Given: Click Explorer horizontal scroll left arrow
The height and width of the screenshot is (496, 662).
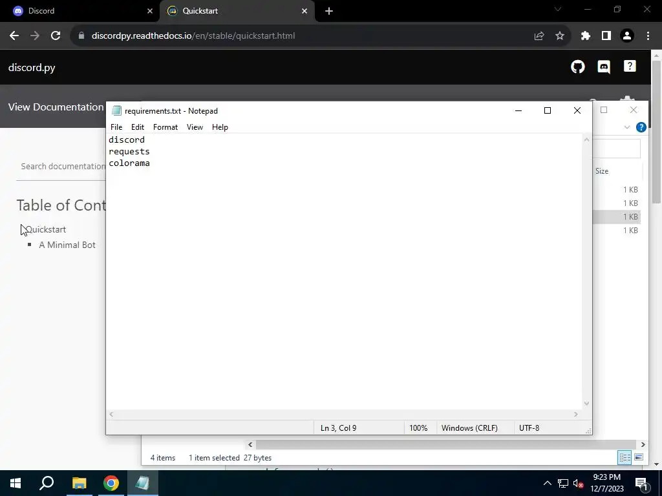Looking at the screenshot, I should (x=250, y=444).
